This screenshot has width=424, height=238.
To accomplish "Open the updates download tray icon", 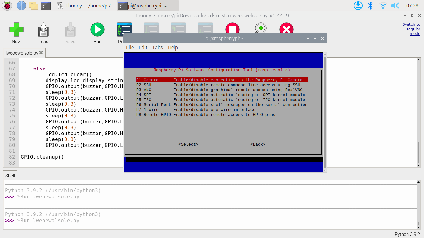I will tap(358, 6).
